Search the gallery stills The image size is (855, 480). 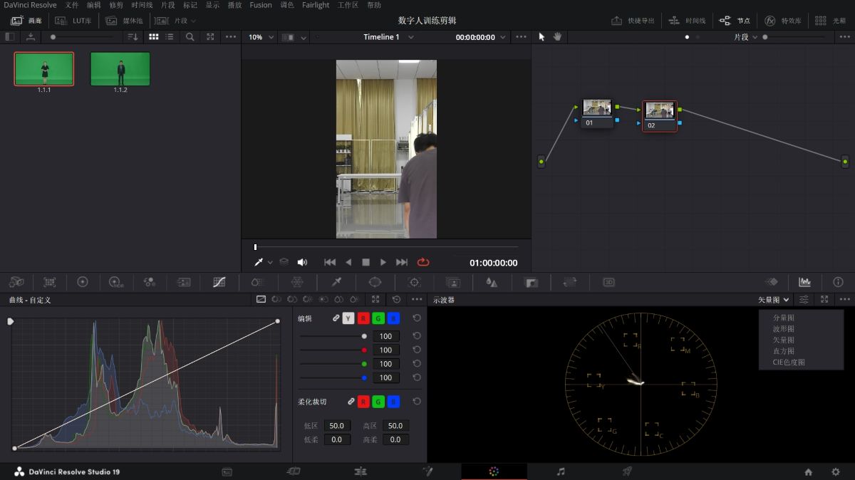[190, 36]
